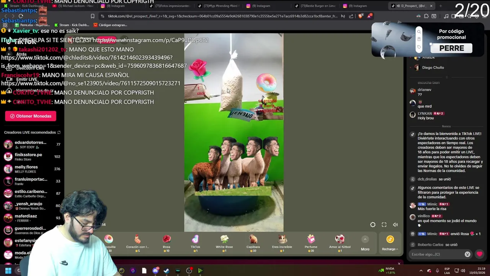
Task: Share page icon in address bar
Action: point(351,16)
